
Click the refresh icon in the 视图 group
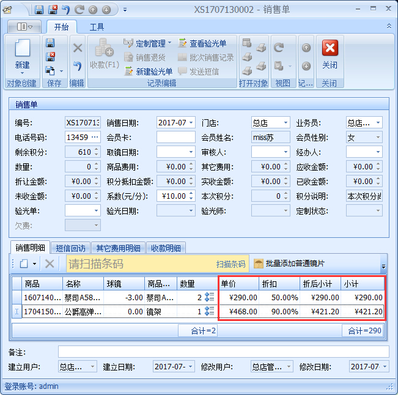tap(278, 48)
